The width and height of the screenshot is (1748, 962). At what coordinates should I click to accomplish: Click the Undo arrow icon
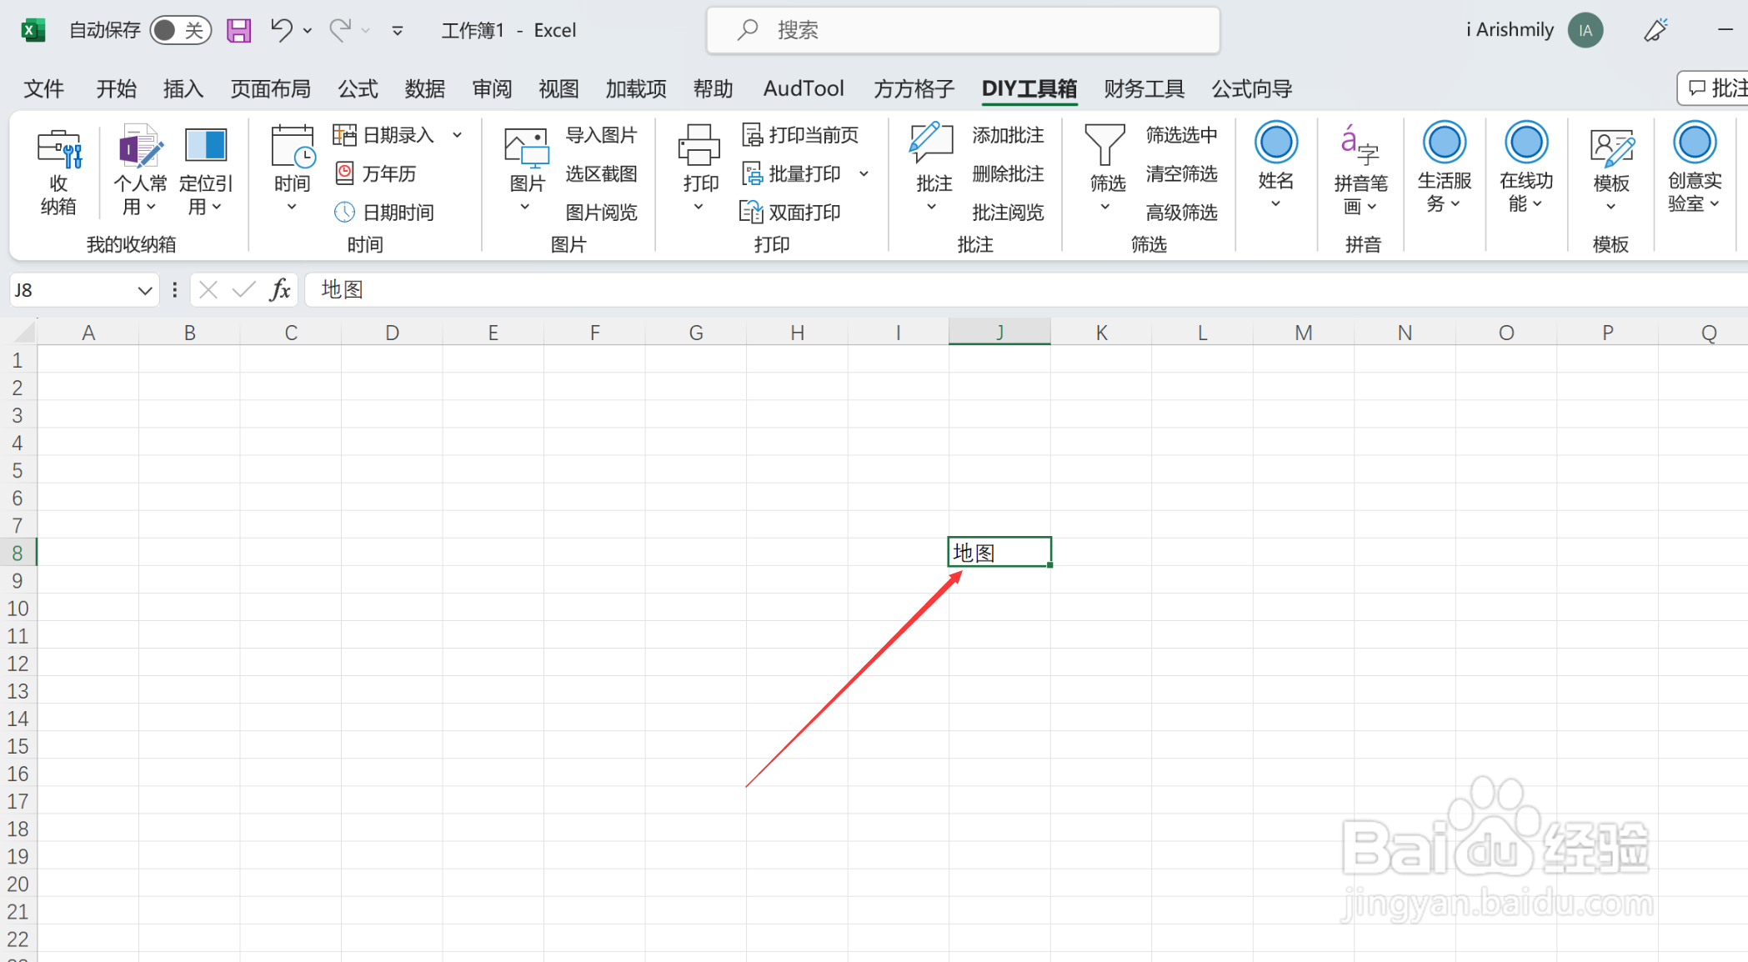(x=282, y=30)
